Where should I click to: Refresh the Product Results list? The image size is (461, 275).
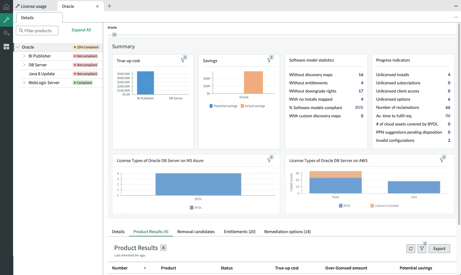click(411, 249)
